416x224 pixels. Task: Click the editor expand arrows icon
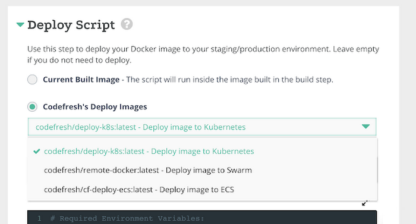pyautogui.click(x=365, y=203)
